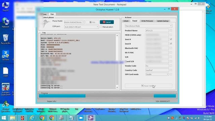Click the Repair Selected button
The image size is (215, 121).
(x=148, y=86)
